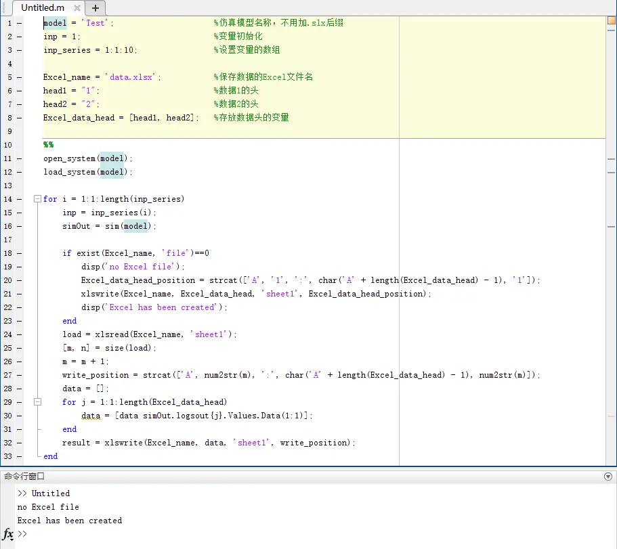The height and width of the screenshot is (549, 617).
Task: Set breakpoint at line 24 dash
Action: [19, 334]
